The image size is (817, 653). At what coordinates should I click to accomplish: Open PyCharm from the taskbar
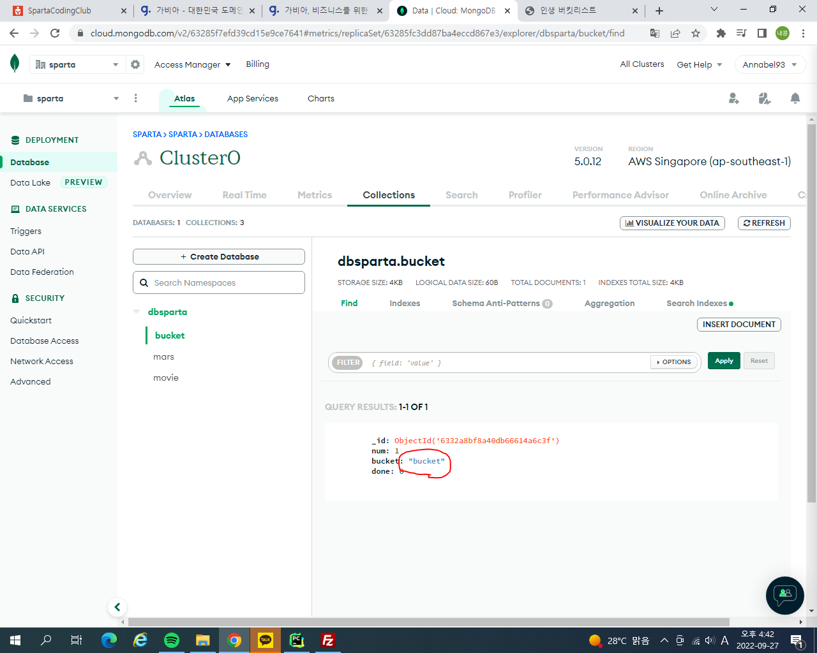[x=297, y=640]
